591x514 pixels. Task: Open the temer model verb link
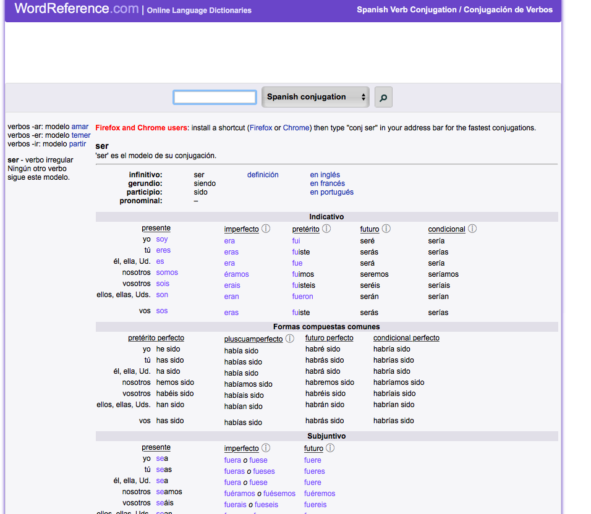(81, 135)
